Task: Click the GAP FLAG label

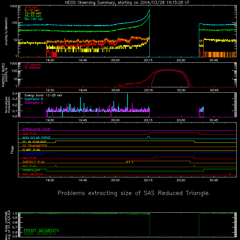Action: 29,133
